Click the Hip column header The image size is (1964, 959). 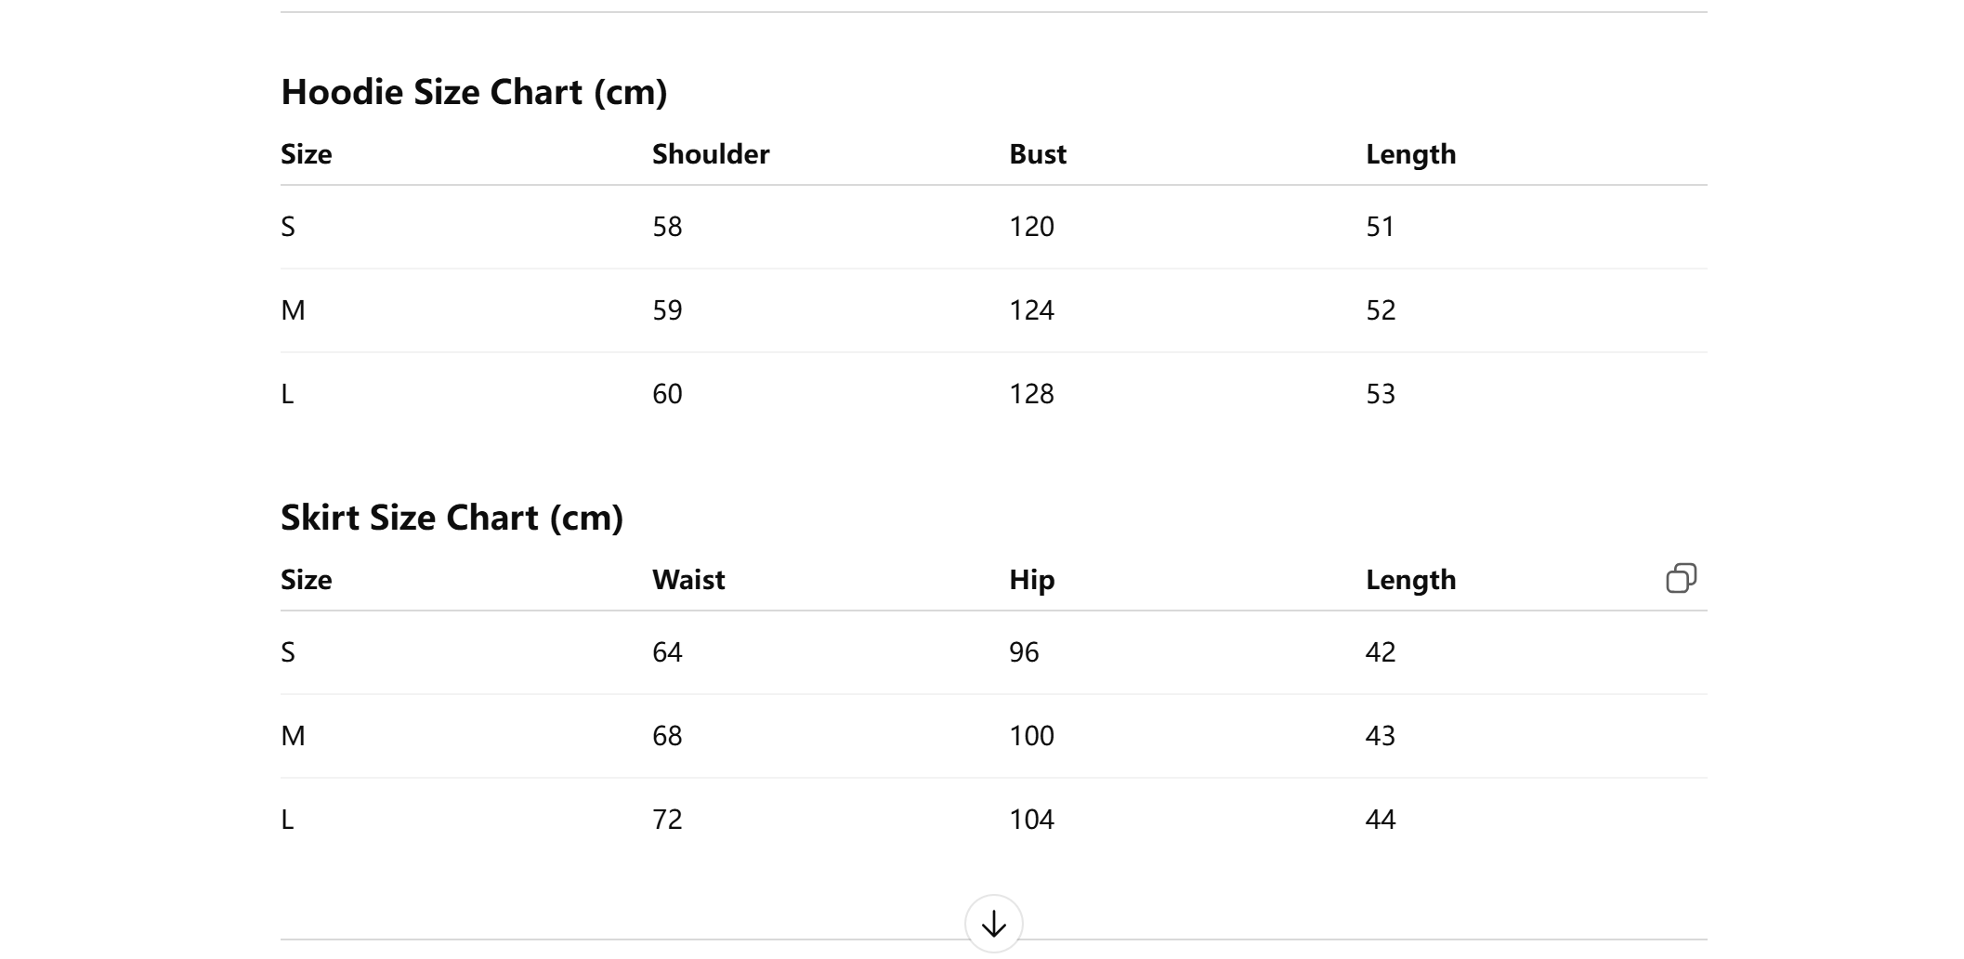(1032, 580)
